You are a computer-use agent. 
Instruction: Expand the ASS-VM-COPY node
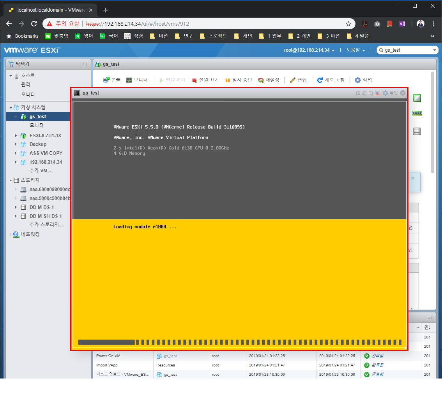[x=16, y=153]
